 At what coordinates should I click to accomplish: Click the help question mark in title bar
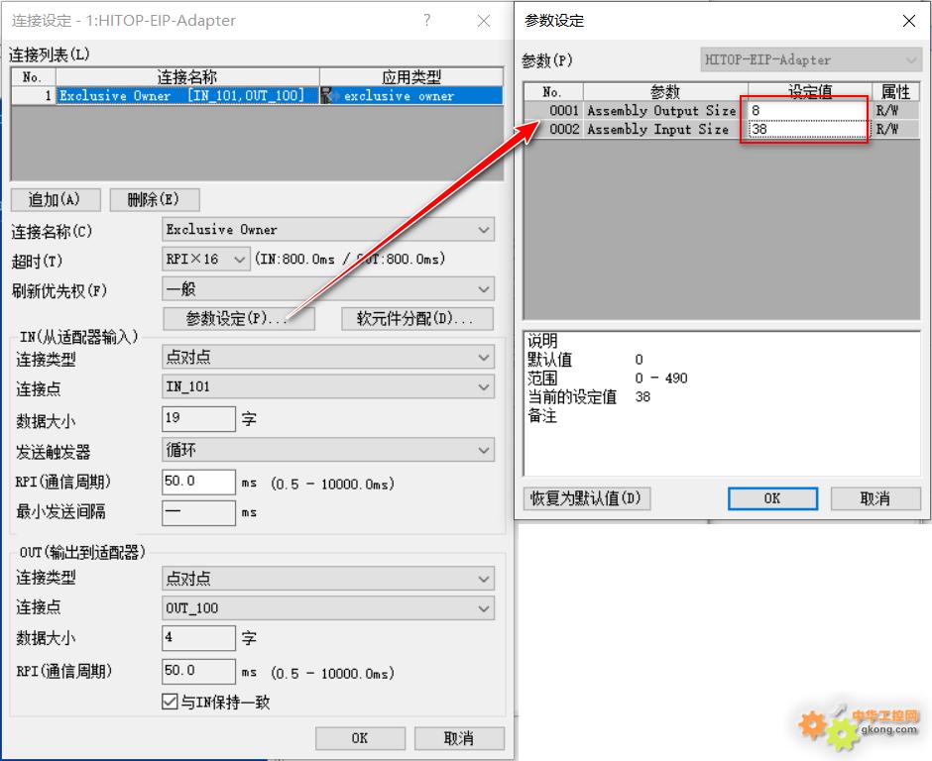tap(427, 21)
